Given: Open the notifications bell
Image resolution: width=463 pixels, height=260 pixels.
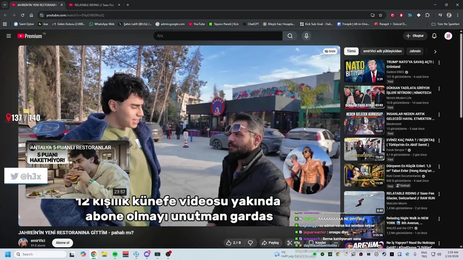Looking at the screenshot, I should coord(434,36).
